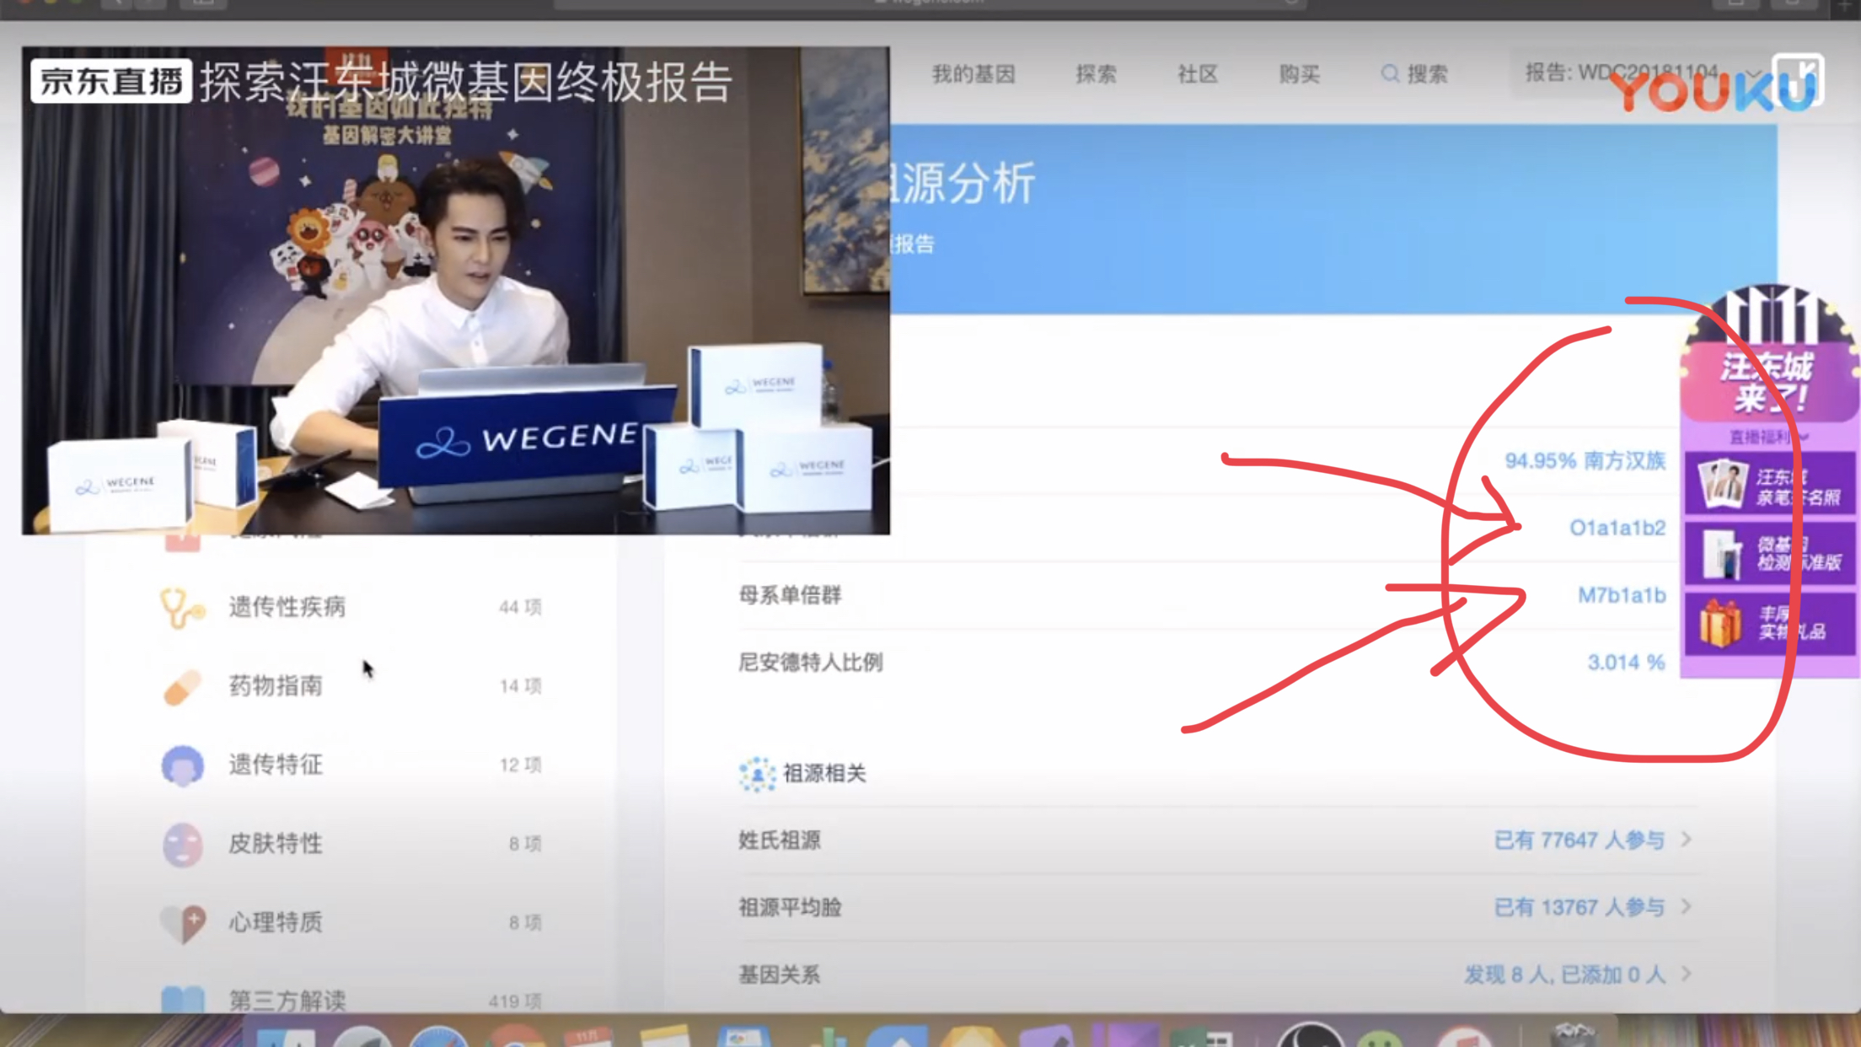Click the gift box 丰厚实物礼品 promo
The width and height of the screenshot is (1861, 1047).
pos(1768,624)
